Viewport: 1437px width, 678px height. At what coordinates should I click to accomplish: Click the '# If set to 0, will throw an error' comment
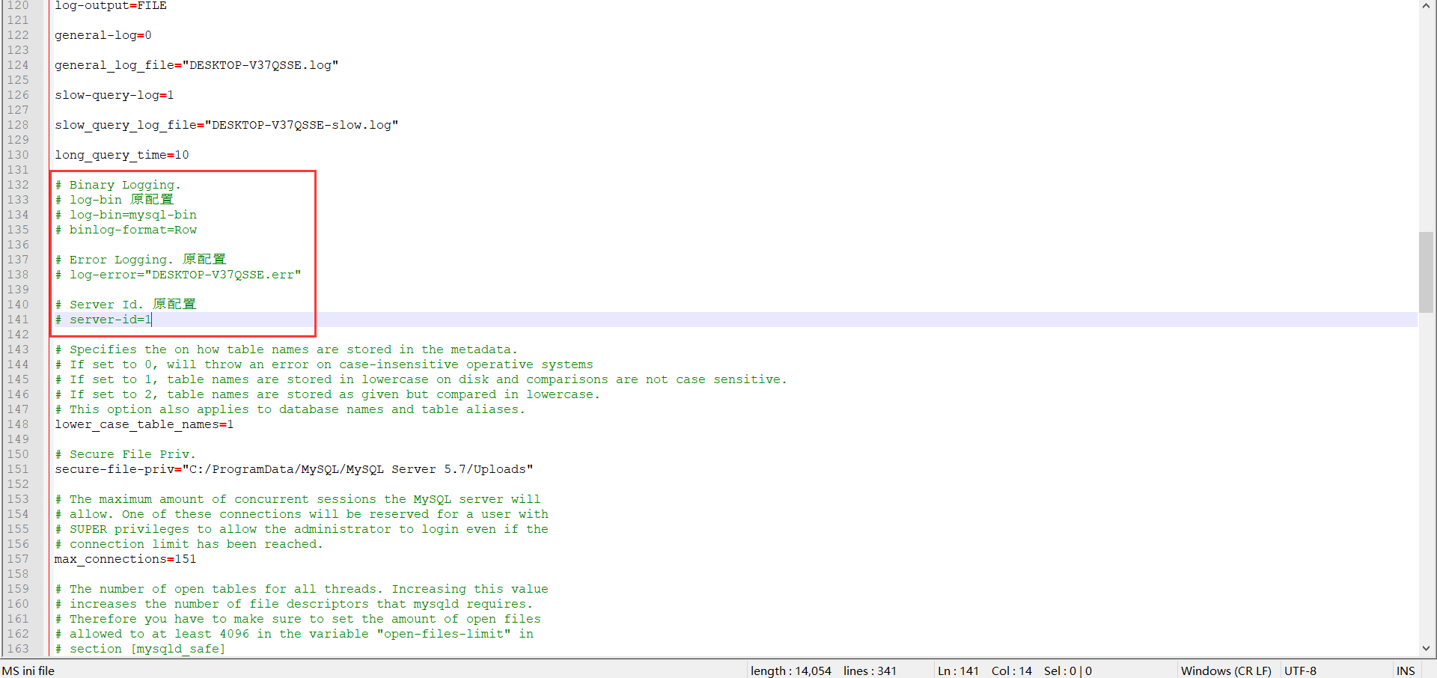[x=324, y=364]
